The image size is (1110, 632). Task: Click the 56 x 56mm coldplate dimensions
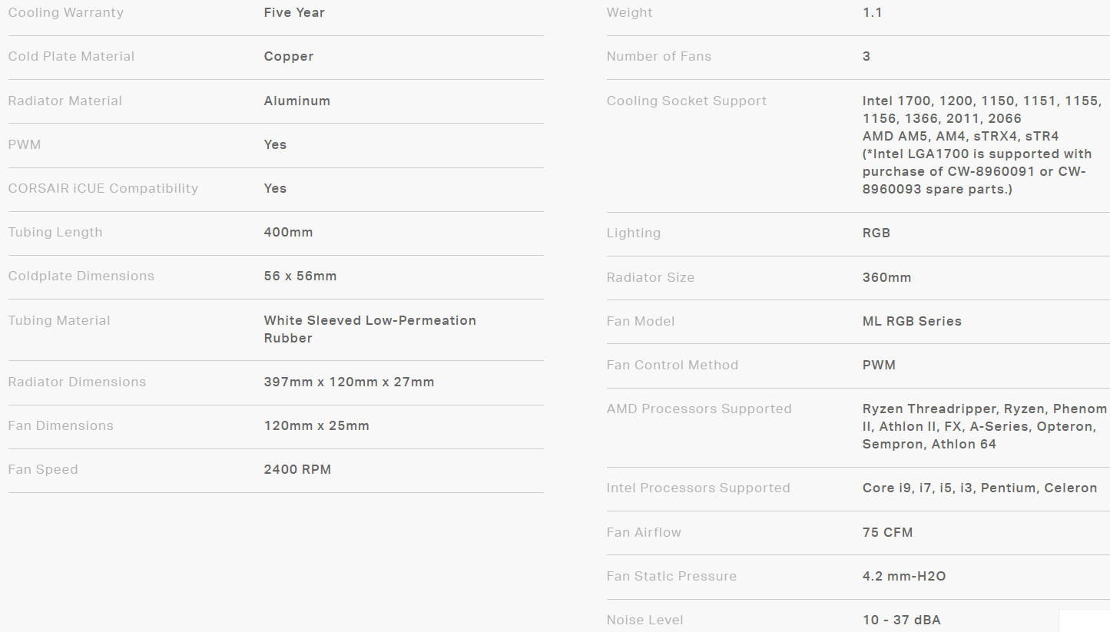[x=300, y=276]
